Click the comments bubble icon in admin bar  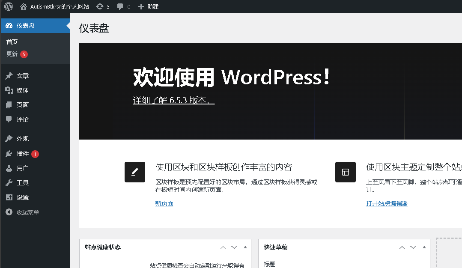(x=120, y=6)
